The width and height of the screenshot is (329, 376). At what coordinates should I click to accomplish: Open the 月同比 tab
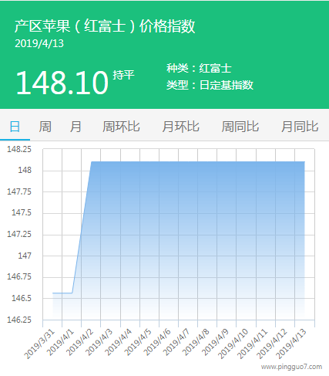tap(300, 127)
